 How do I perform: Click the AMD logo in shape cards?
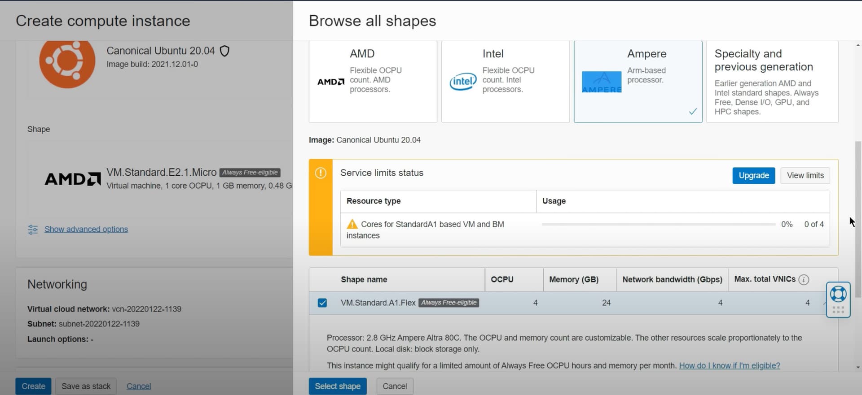[x=331, y=82]
